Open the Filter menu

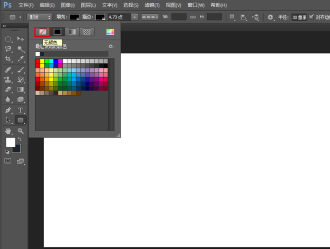tap(152, 5)
